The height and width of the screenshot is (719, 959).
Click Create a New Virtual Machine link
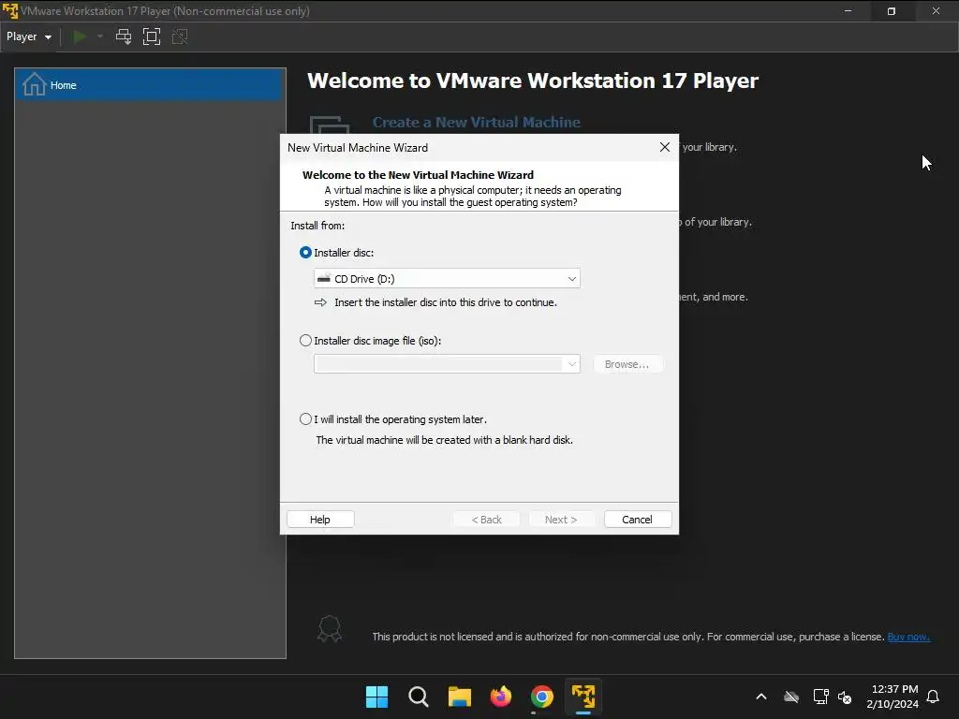pos(477,123)
